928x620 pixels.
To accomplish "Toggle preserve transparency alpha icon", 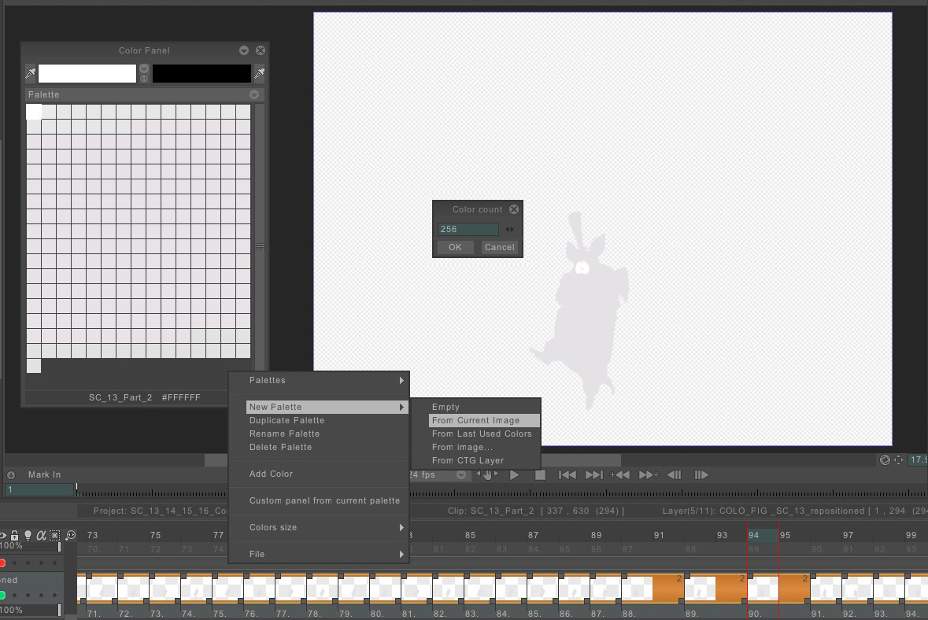I will pyautogui.click(x=41, y=535).
